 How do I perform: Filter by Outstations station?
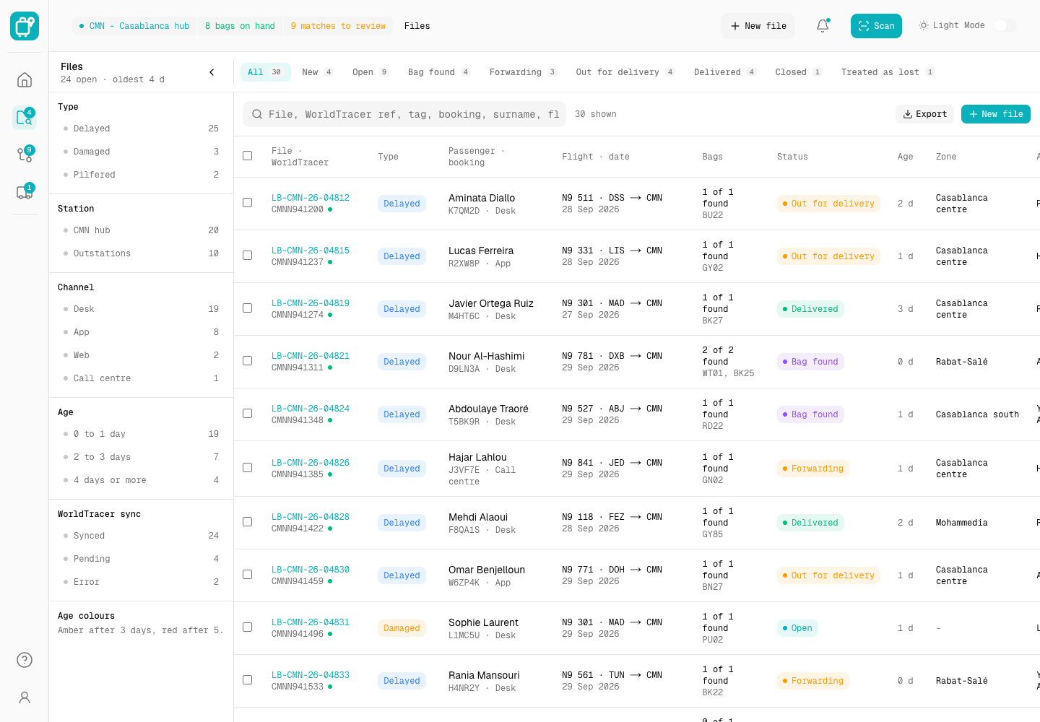click(x=141, y=253)
